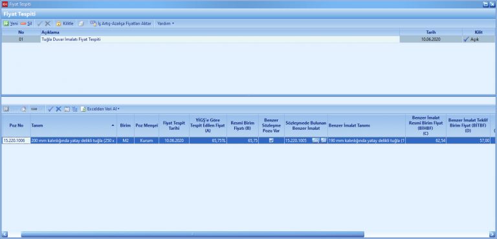
Task: Toggle the Benzer Sözleşme Pozu Var checkbox
Action: pos(271,141)
